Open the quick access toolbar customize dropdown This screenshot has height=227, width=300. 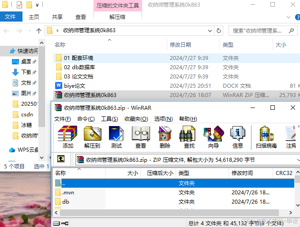coord(37,5)
